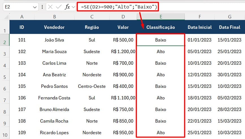245x139 pixels.
Task: Click the Name Box showing E2
Action: coord(21,7)
